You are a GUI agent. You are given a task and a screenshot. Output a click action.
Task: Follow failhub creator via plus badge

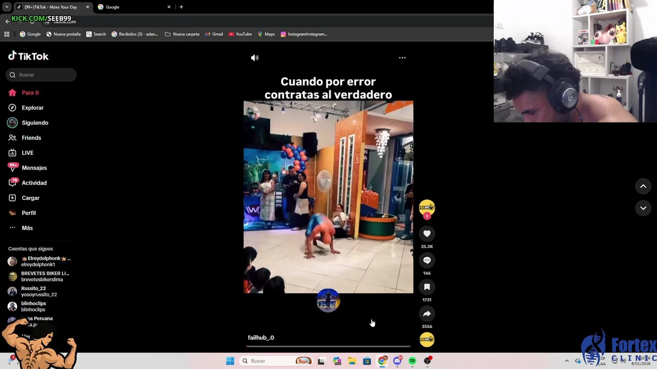click(427, 216)
